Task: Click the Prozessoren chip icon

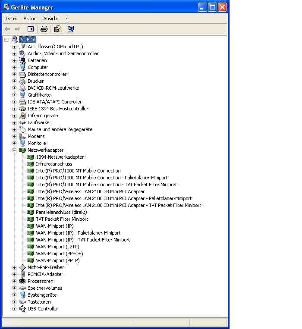Action: pyautogui.click(x=22, y=281)
